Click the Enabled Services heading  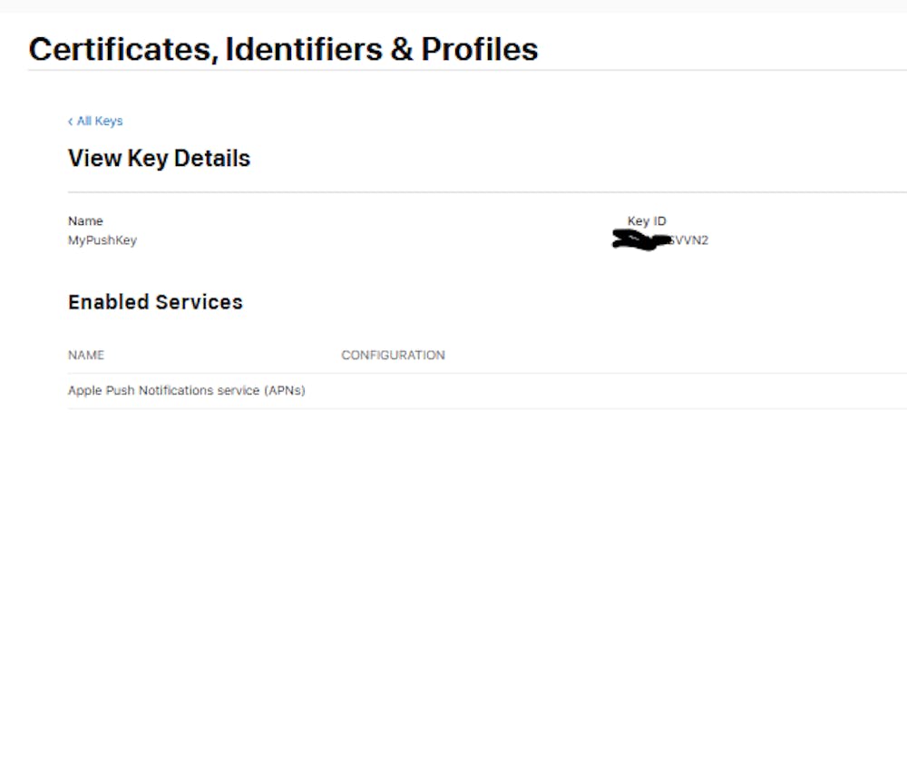pos(155,302)
